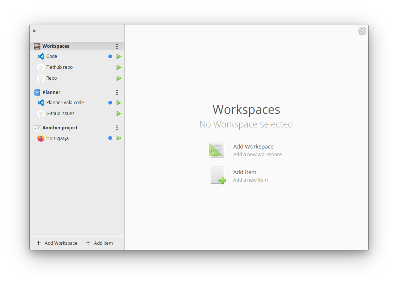Viewport: 398px width, 285px height.
Task: Click the large Add Workspace ruler icon
Action: click(x=217, y=150)
